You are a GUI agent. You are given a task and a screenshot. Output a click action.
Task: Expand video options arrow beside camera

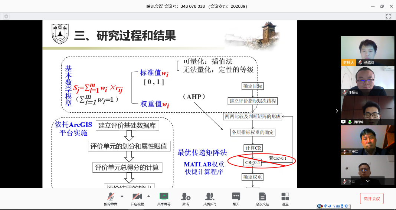(x=148, y=196)
